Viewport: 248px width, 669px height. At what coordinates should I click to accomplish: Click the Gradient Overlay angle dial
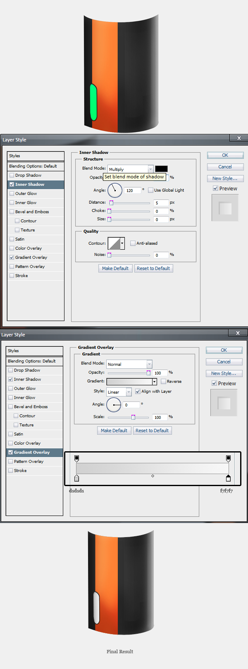click(114, 404)
